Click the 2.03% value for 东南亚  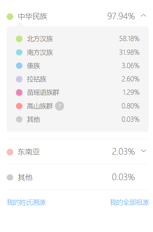[x=124, y=151]
